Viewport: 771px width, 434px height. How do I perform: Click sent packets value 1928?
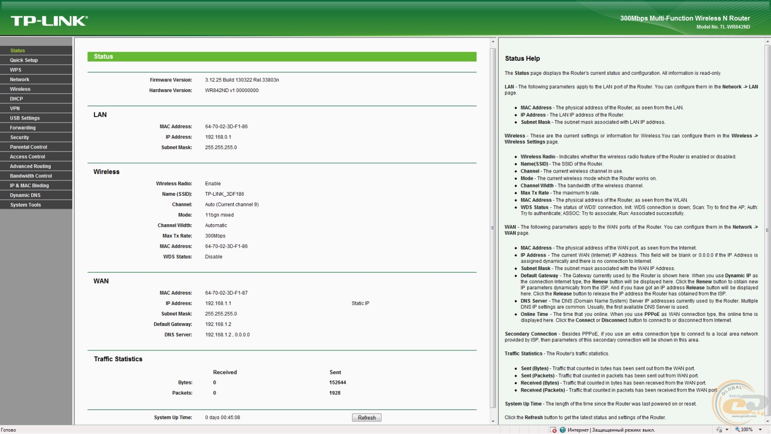point(335,393)
